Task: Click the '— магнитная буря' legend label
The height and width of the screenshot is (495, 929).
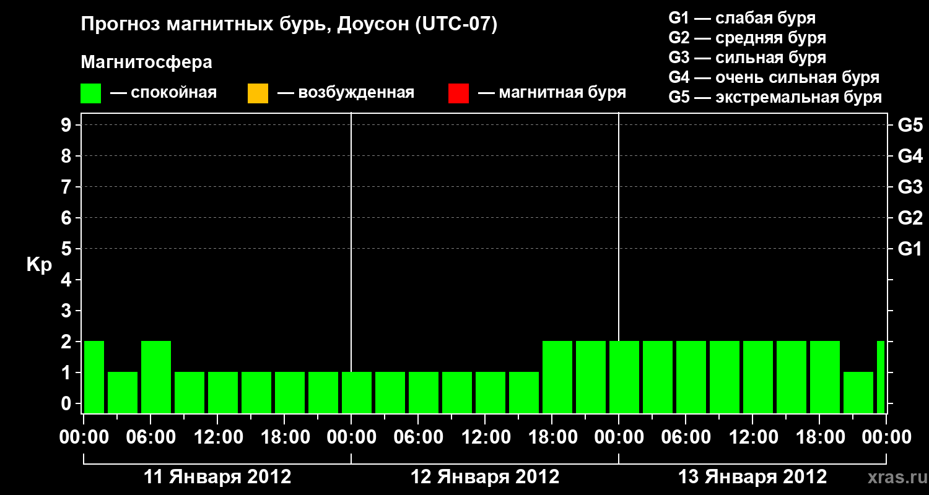Action: (x=552, y=93)
